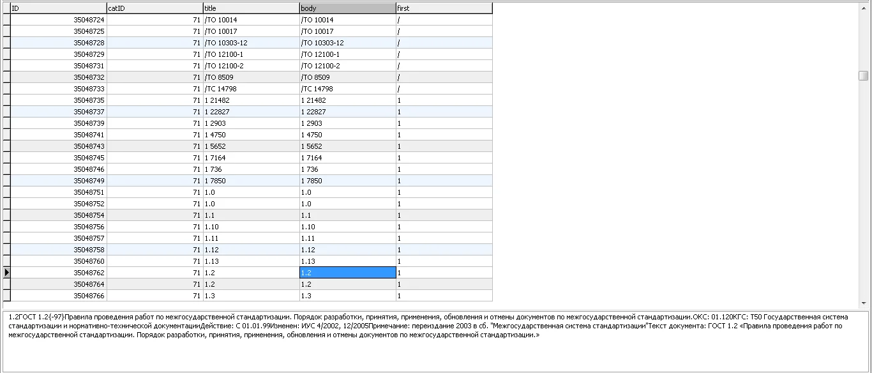Click the current-row arrow indicator beside 35048762

click(x=6, y=273)
